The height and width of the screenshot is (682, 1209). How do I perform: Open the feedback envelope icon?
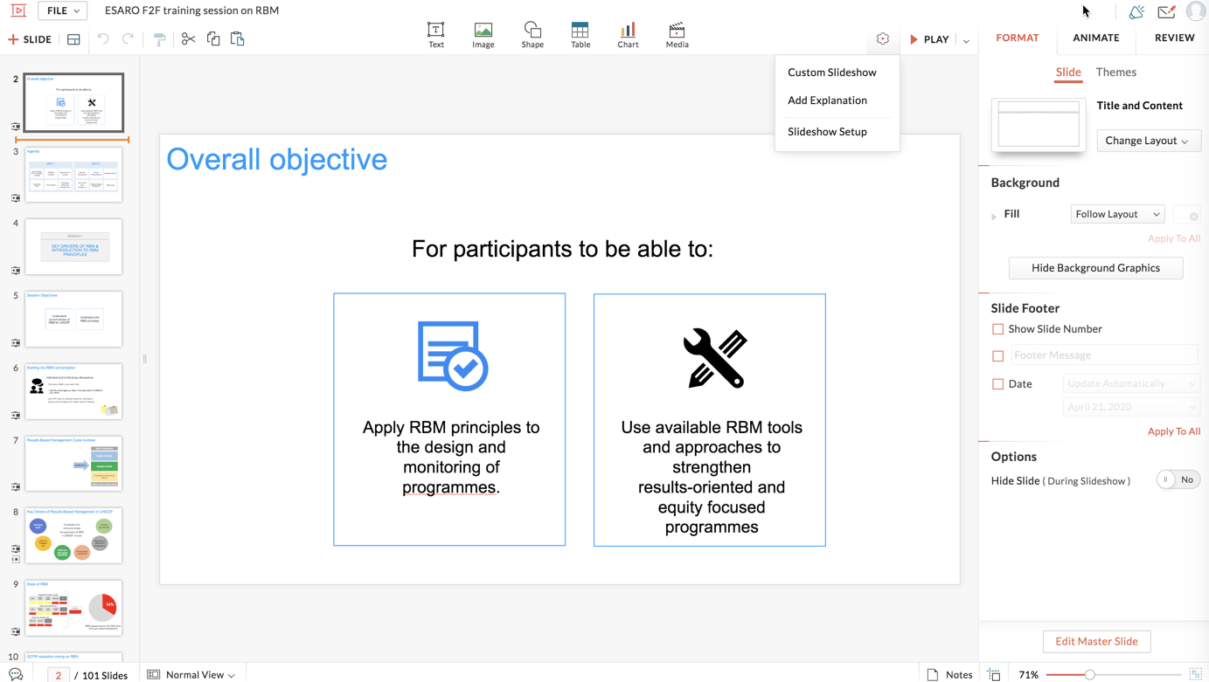click(1166, 11)
